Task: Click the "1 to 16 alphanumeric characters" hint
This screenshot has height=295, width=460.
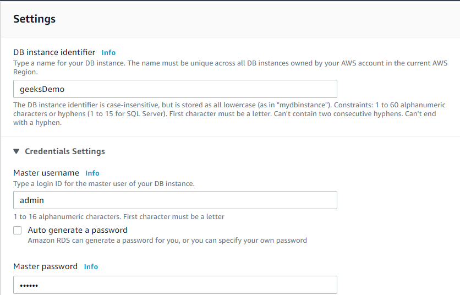Action: 119,217
